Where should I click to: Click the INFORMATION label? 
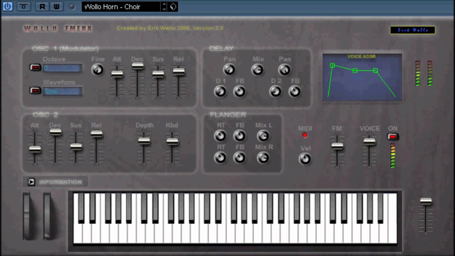click(x=60, y=182)
